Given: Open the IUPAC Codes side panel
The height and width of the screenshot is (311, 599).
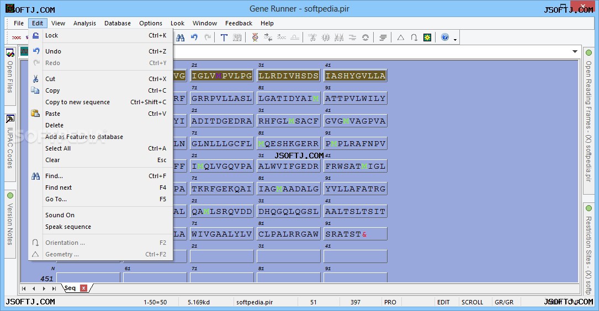Looking at the screenshot, I should (x=10, y=147).
